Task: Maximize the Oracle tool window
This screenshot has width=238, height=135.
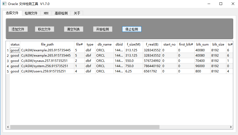Action: [x=221, y=4]
